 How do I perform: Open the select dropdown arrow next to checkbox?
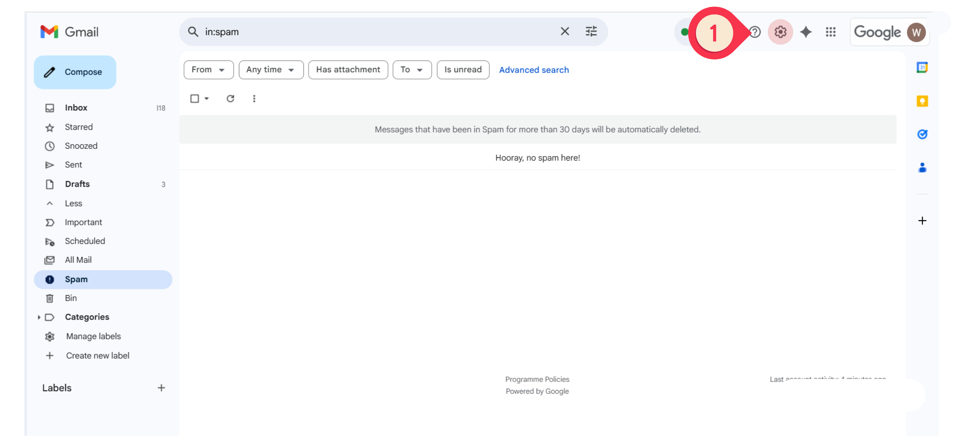pos(207,98)
